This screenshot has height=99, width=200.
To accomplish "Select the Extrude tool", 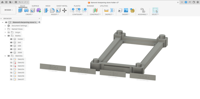I will [20, 10].
